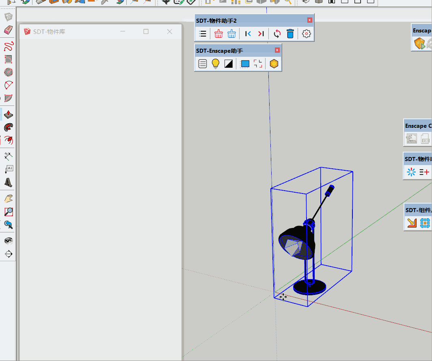The height and width of the screenshot is (361, 432).
Task: Activate the Look Around eye tool
Action: [x=8, y=241]
